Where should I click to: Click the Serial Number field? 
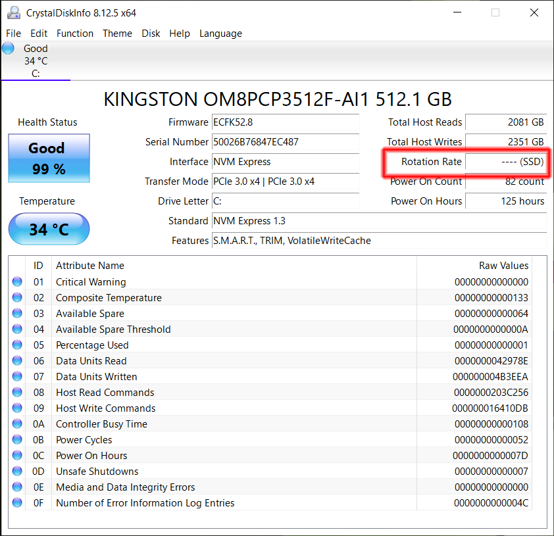(x=286, y=142)
